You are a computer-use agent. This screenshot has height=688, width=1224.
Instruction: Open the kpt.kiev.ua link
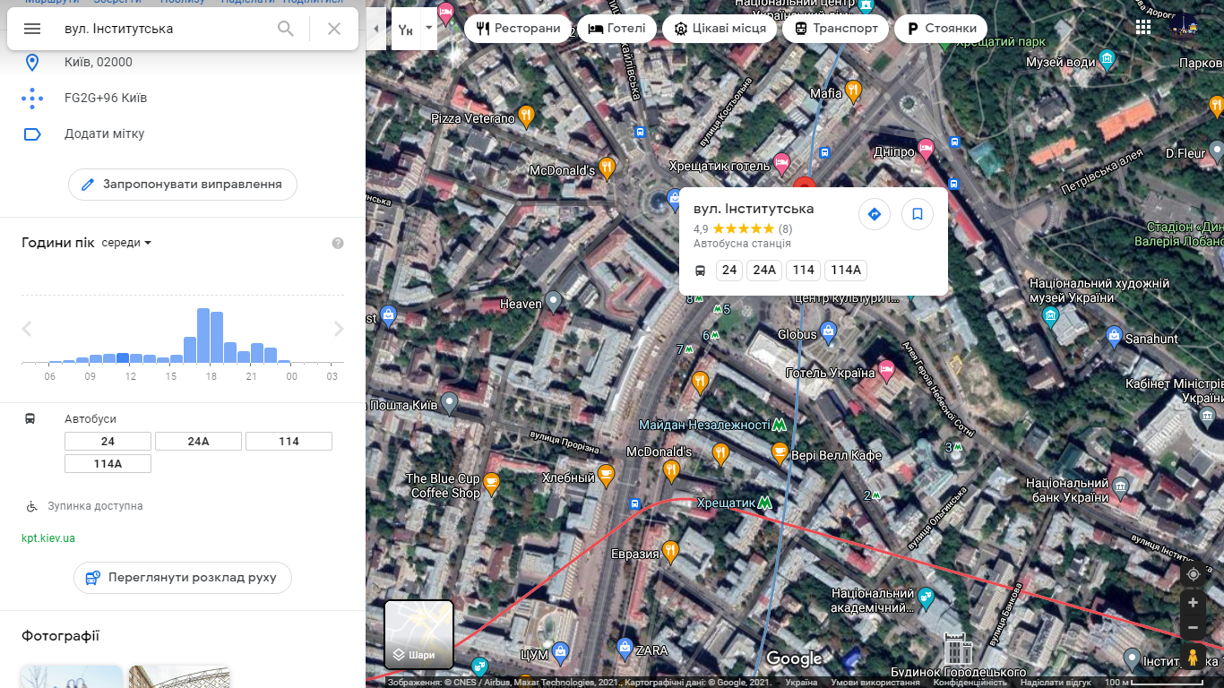coord(48,538)
